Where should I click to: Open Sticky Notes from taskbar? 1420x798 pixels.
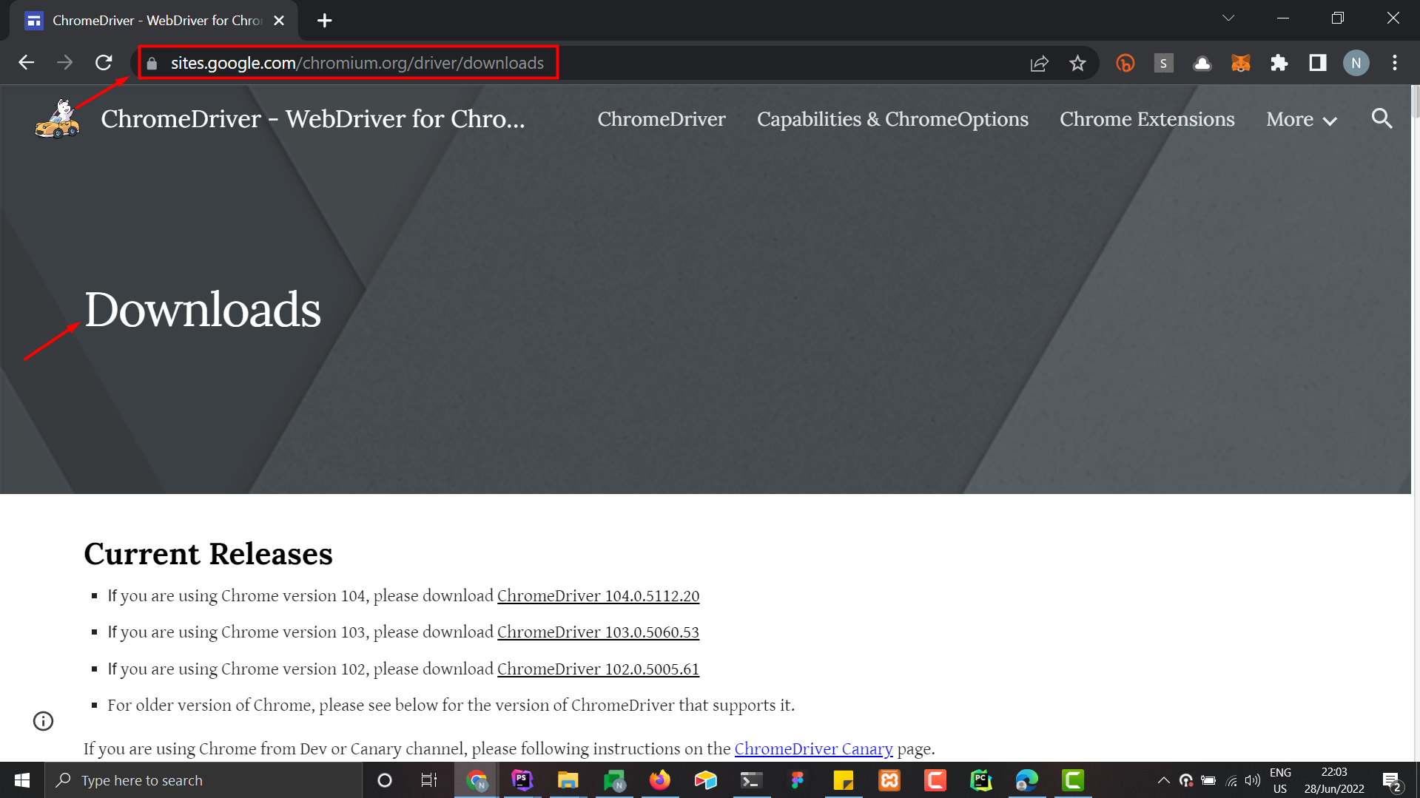pyautogui.click(x=844, y=780)
